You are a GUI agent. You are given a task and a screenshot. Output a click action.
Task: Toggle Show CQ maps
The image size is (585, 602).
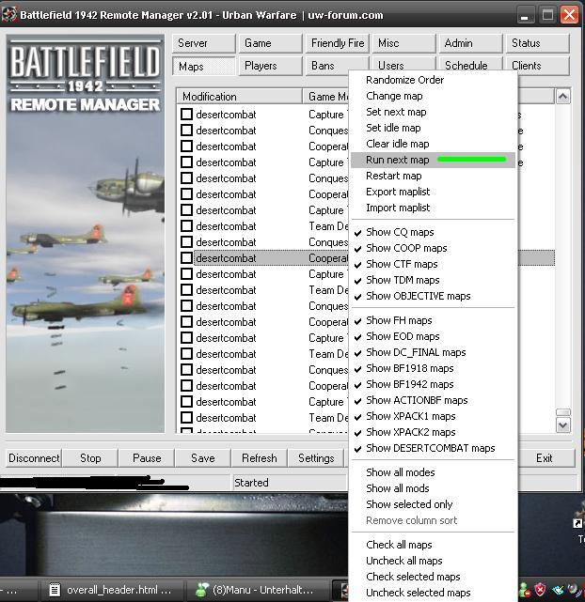click(433, 232)
